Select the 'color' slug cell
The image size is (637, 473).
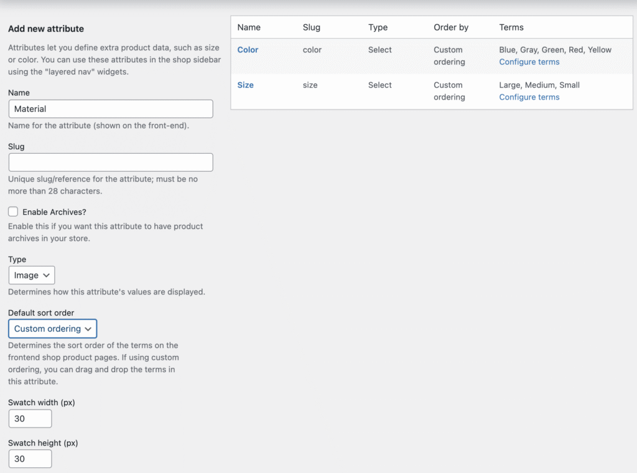click(x=312, y=50)
